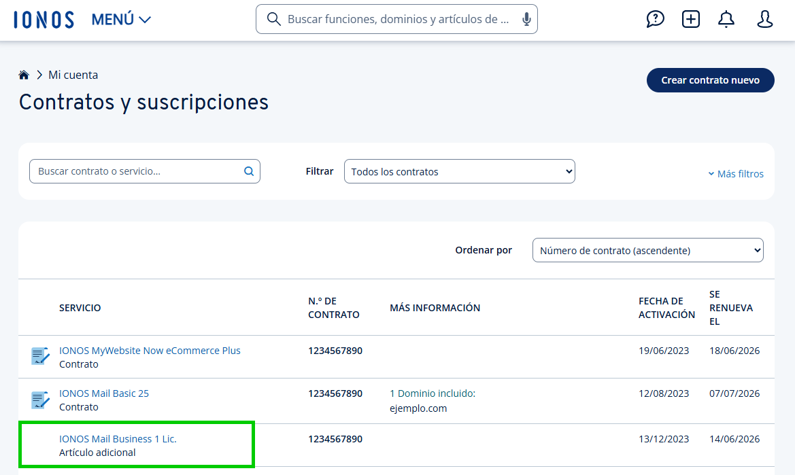Click the SE RENUEVA EL column header
This screenshot has height=475, width=795.
point(730,308)
